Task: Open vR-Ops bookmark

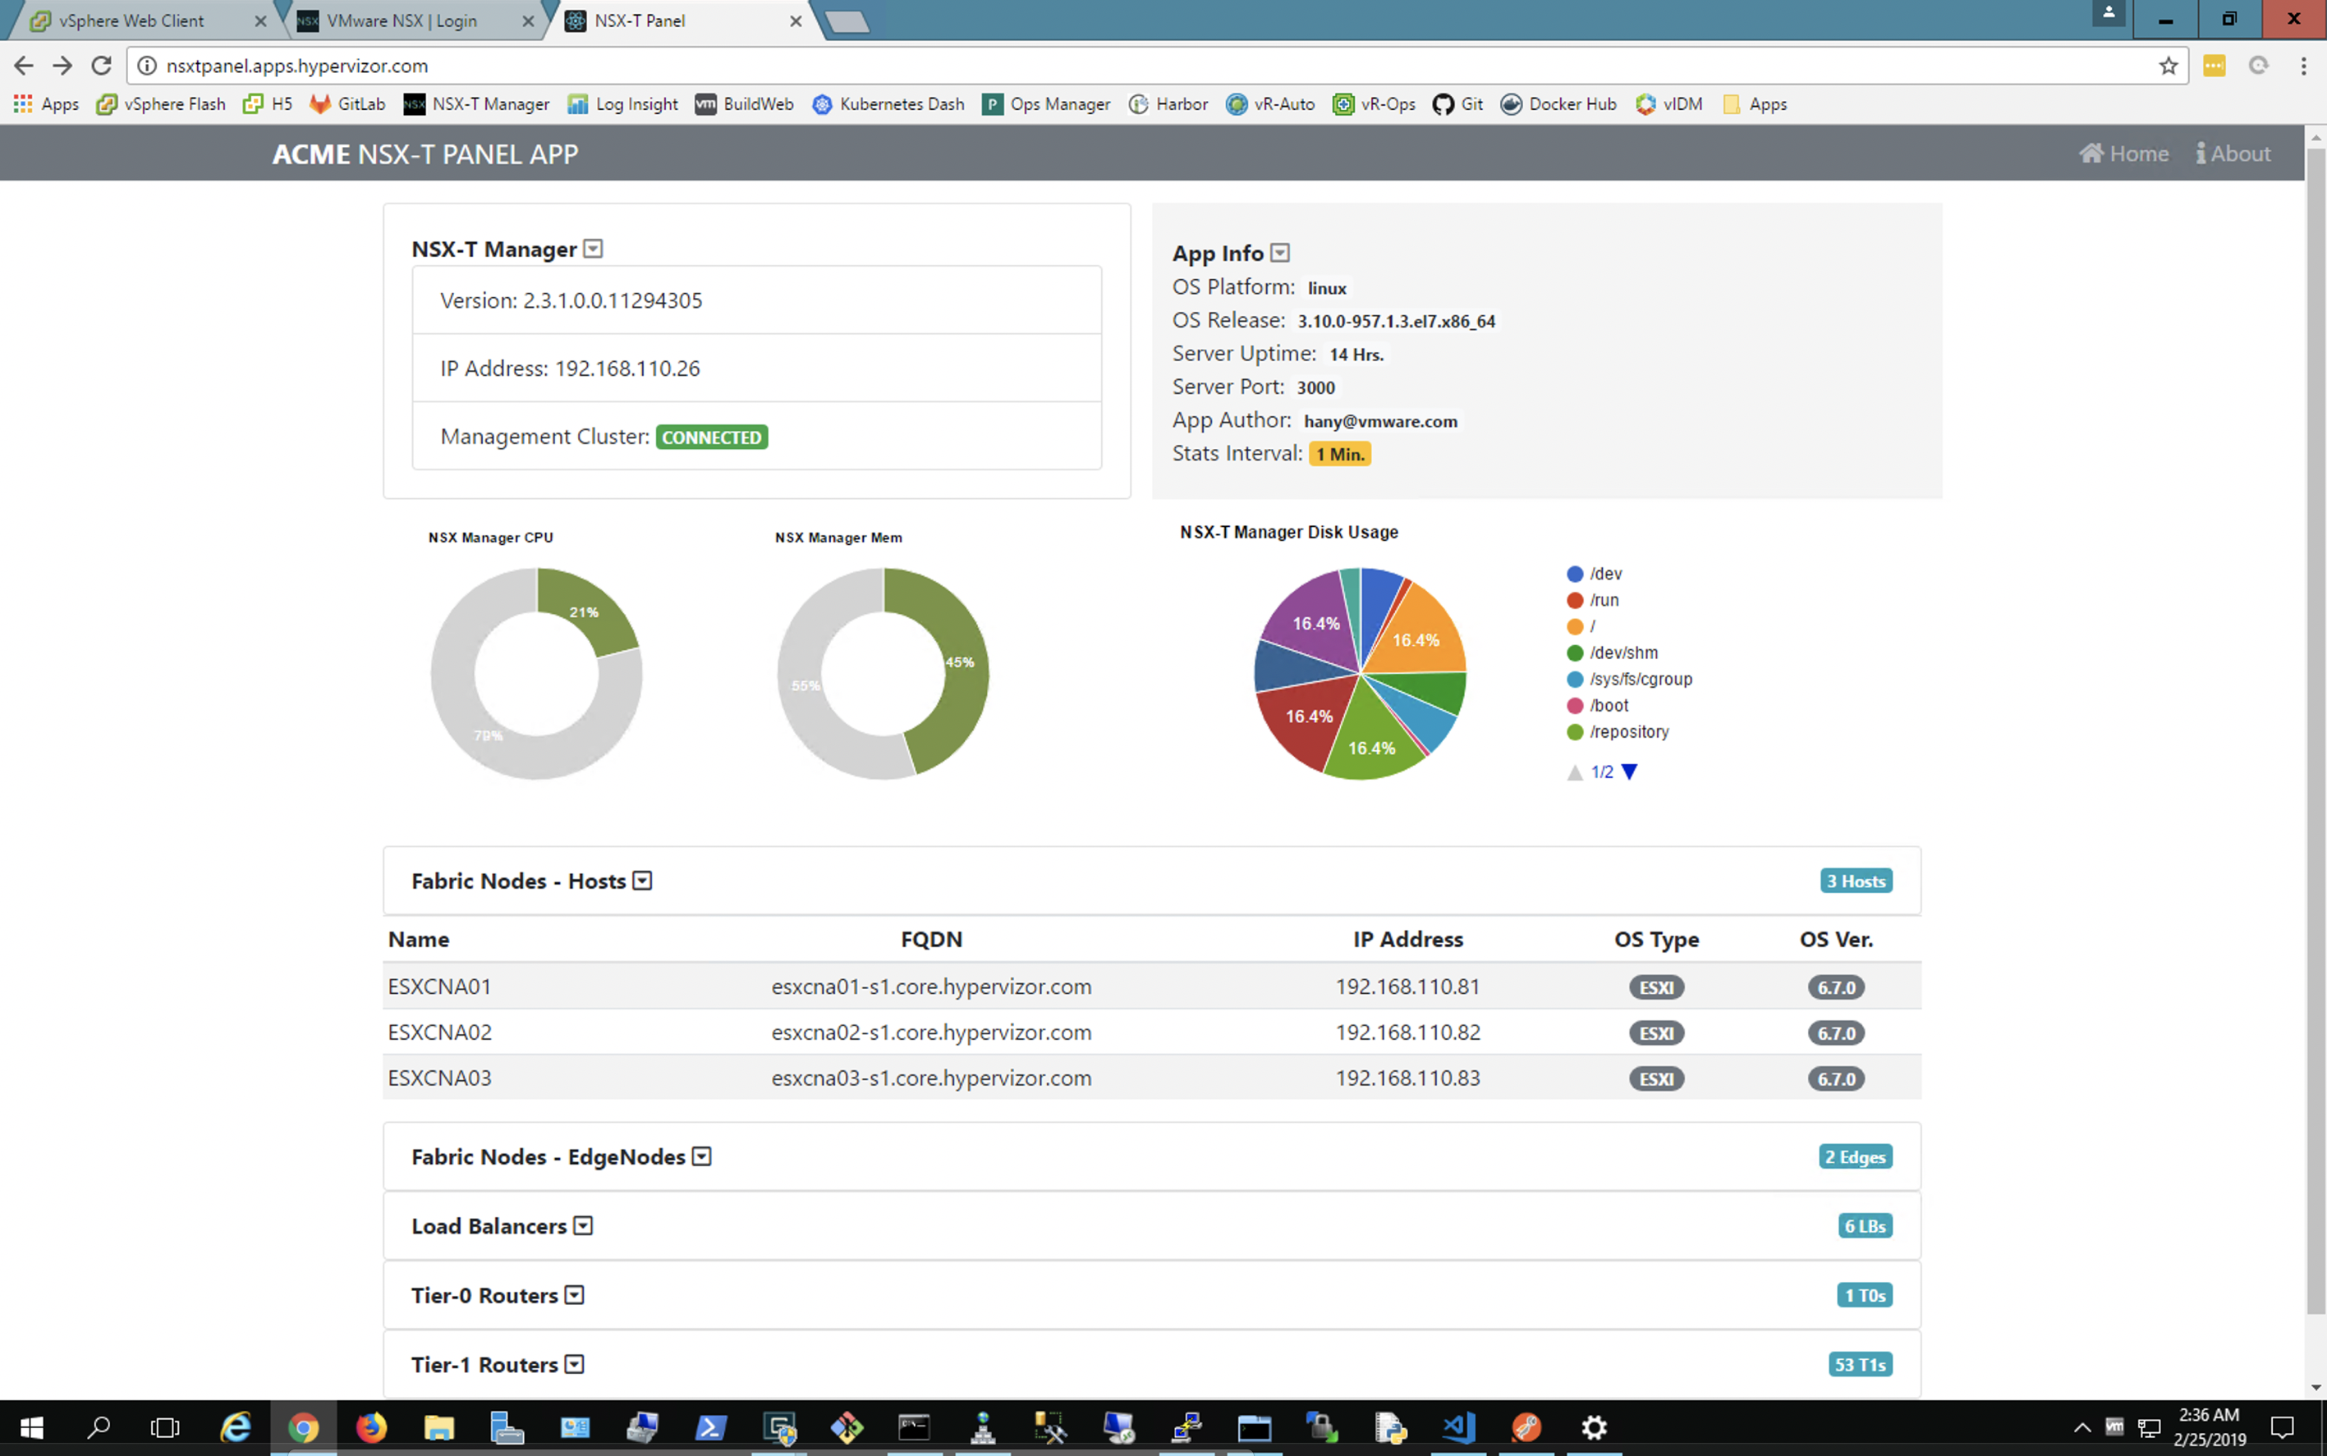Action: pos(1375,104)
